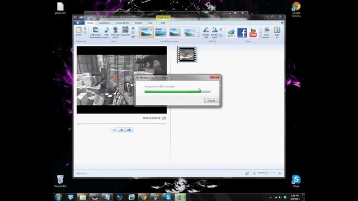Screen dimensions: 358x201
Task: Click the Copy icon under Cut
Action: click(x=85, y=32)
